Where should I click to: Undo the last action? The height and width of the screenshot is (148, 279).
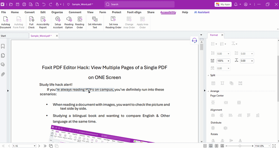(44, 4)
